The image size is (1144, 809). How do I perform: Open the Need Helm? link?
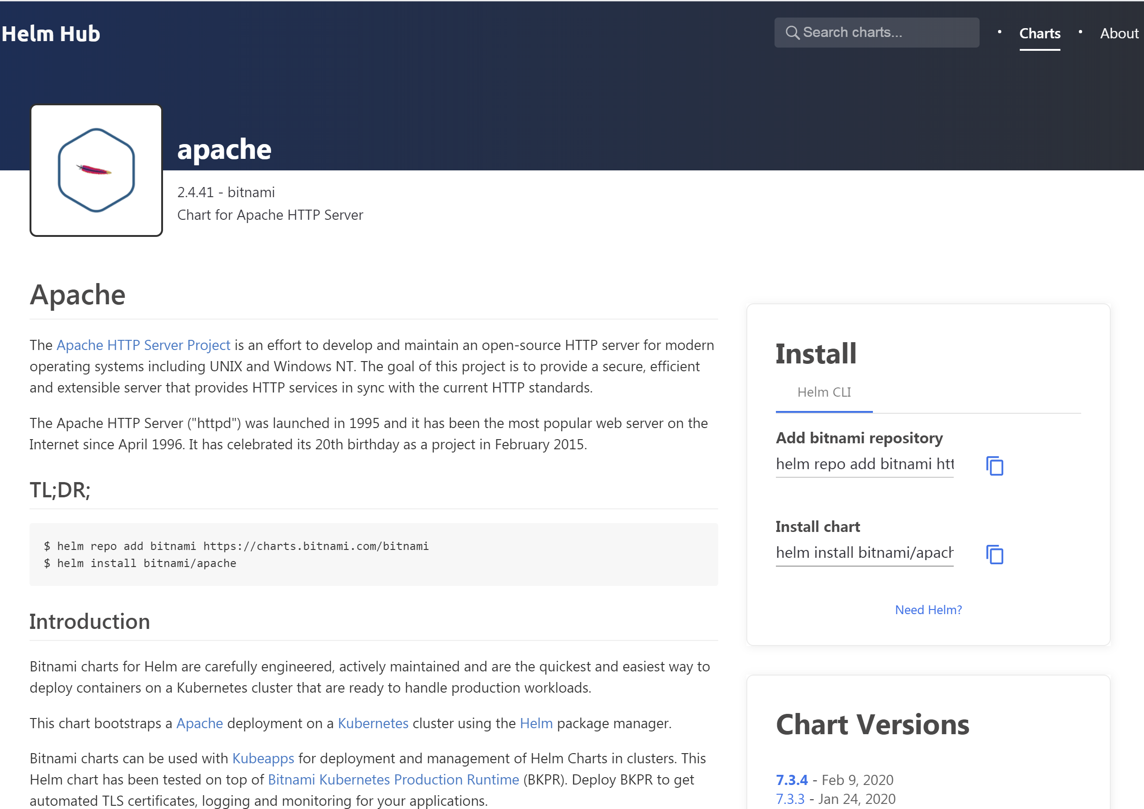(928, 610)
